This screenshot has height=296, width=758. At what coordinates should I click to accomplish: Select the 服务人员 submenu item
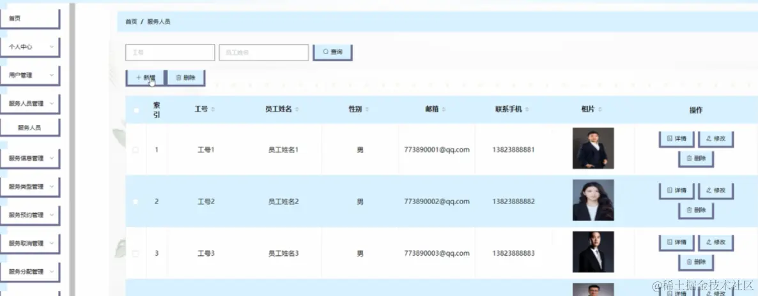(30, 128)
